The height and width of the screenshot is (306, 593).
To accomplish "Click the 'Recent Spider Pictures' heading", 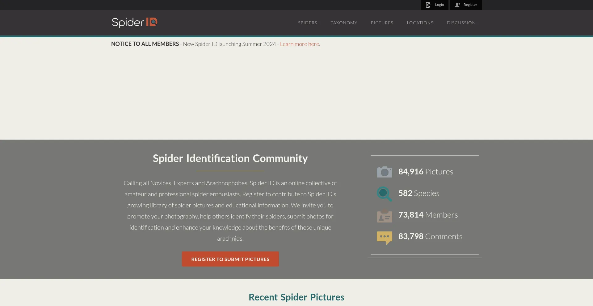I will coord(296,297).
